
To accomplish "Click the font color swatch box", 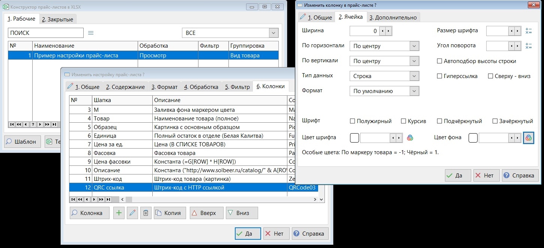I will 354,138.
